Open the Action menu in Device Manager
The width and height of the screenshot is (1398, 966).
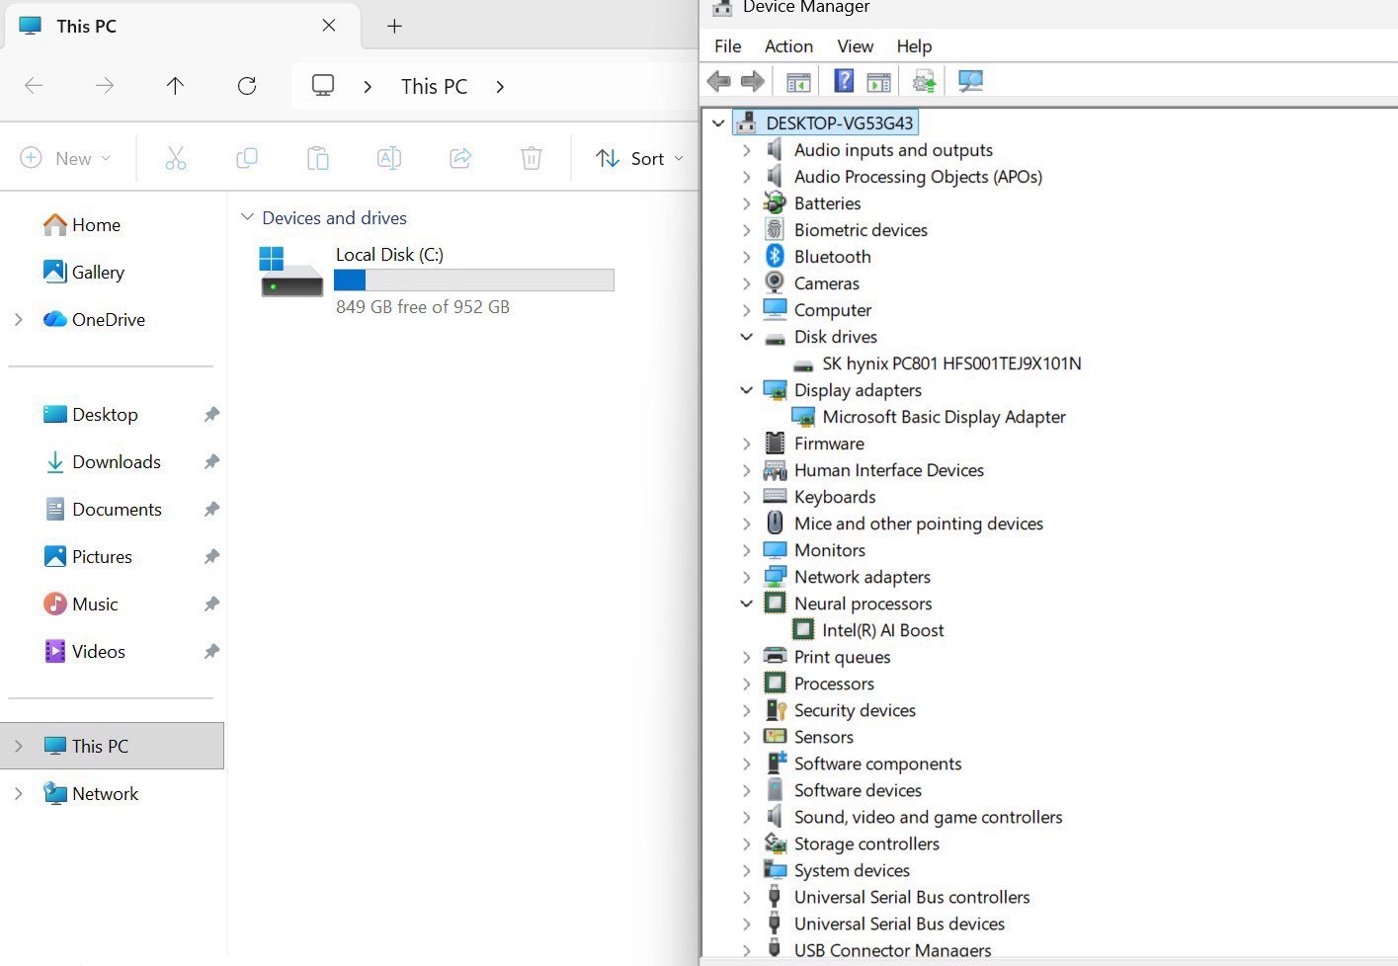(x=788, y=46)
